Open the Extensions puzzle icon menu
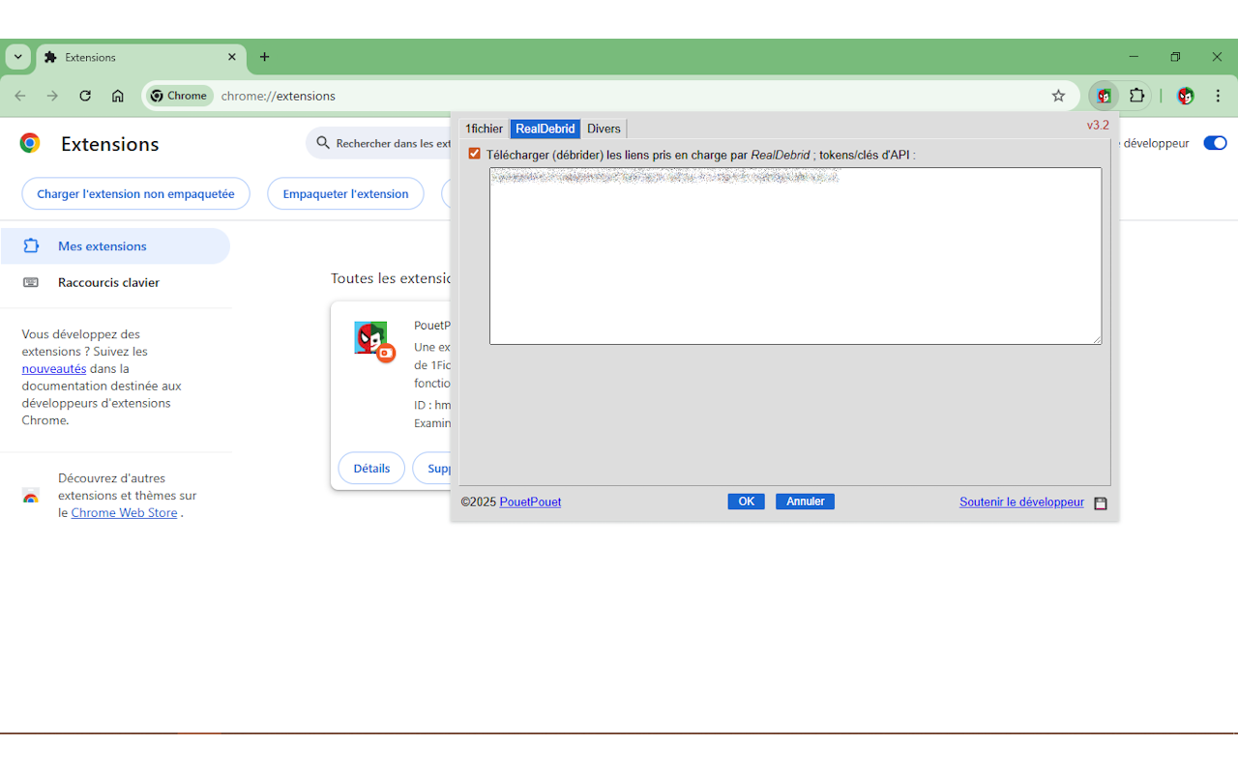Image resolution: width=1238 pixels, height=773 pixels. click(1136, 96)
